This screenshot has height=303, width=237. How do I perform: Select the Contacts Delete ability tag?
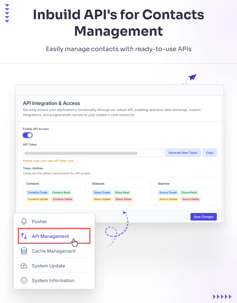tap(62, 199)
